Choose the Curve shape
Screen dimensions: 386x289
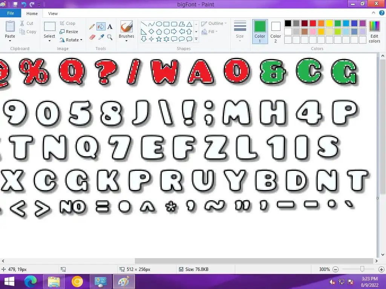(x=152, y=24)
